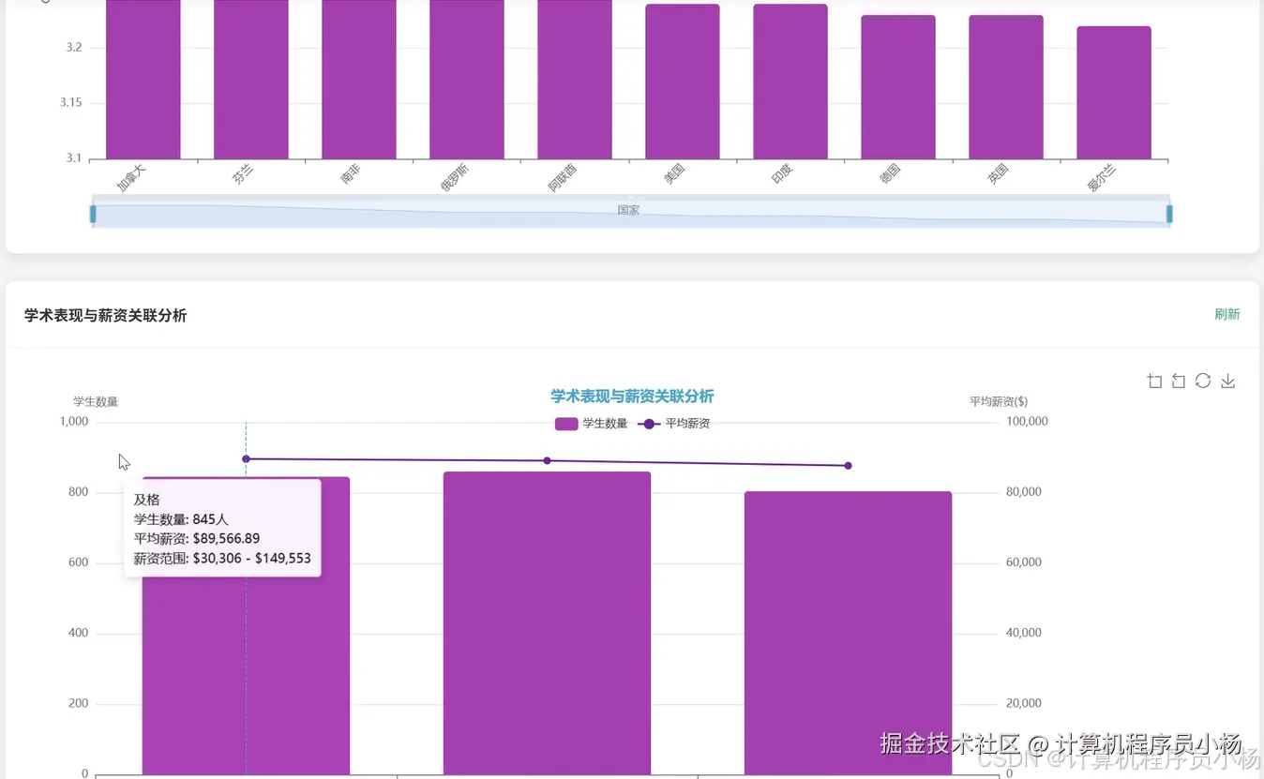Click the 爱尔兰 bar
1264x779 pixels.
[1114, 93]
